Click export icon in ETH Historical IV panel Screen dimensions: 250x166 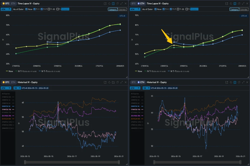coord(227,82)
